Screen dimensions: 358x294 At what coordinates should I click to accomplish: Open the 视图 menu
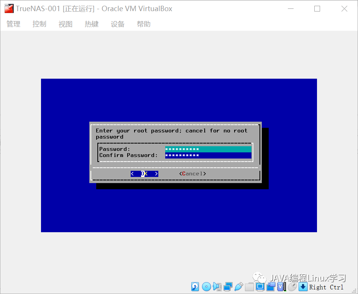[65, 24]
